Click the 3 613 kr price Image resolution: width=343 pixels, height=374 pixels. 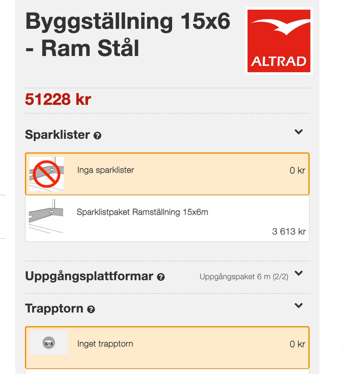coord(289,231)
